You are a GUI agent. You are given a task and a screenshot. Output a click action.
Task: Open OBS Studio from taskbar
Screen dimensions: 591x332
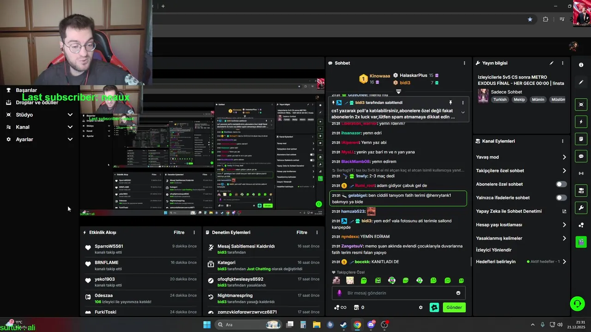384,325
